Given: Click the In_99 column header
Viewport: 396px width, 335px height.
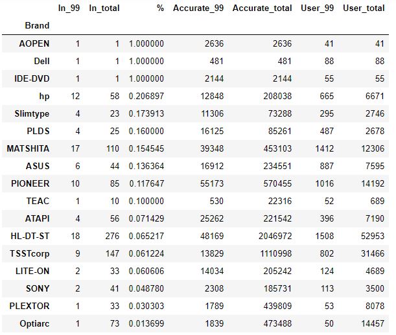Looking at the screenshot, I should pyautogui.click(x=64, y=8).
